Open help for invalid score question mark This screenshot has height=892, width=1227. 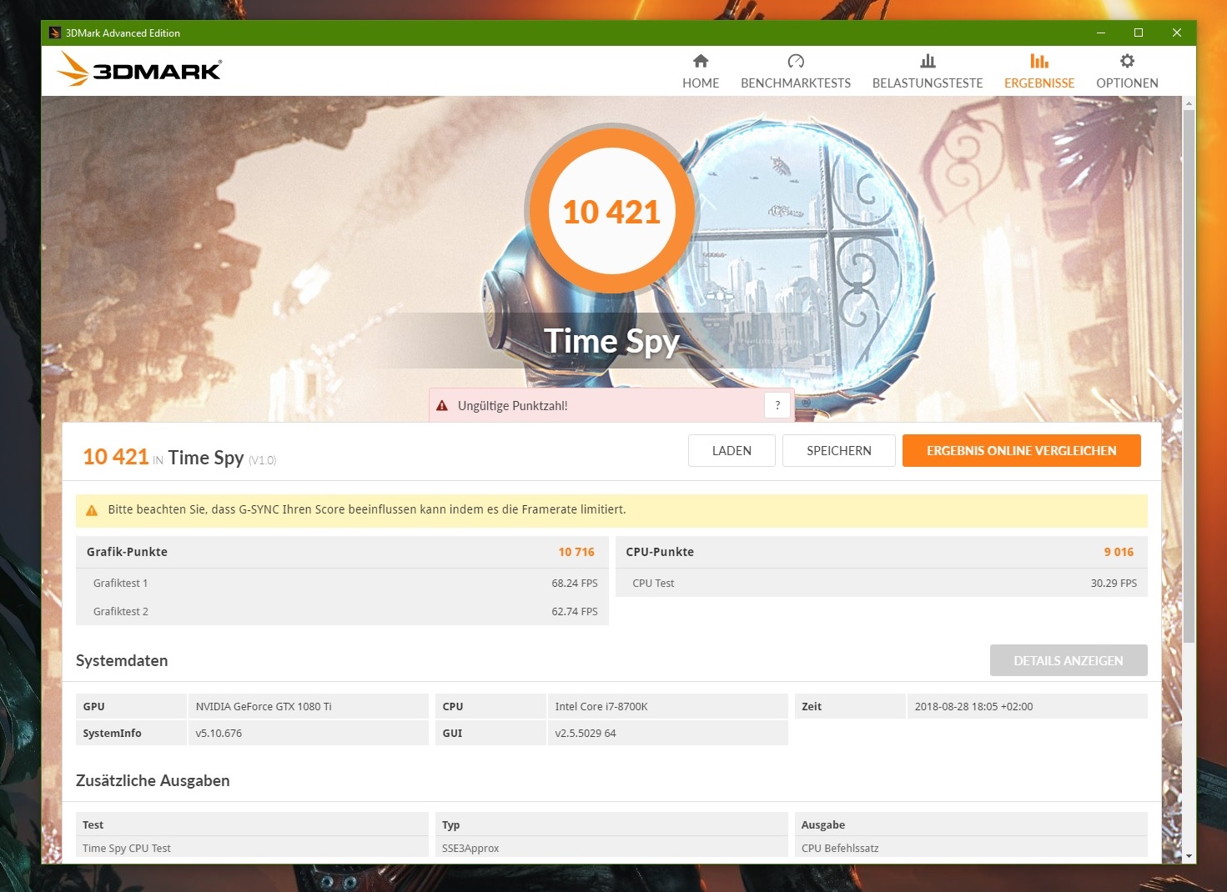coord(777,405)
